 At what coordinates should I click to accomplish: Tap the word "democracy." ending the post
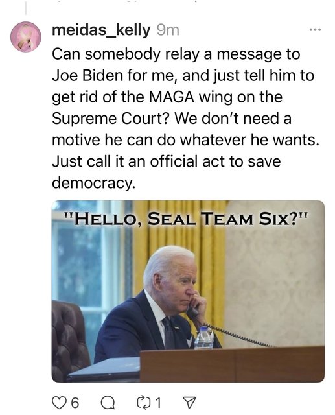(93, 183)
